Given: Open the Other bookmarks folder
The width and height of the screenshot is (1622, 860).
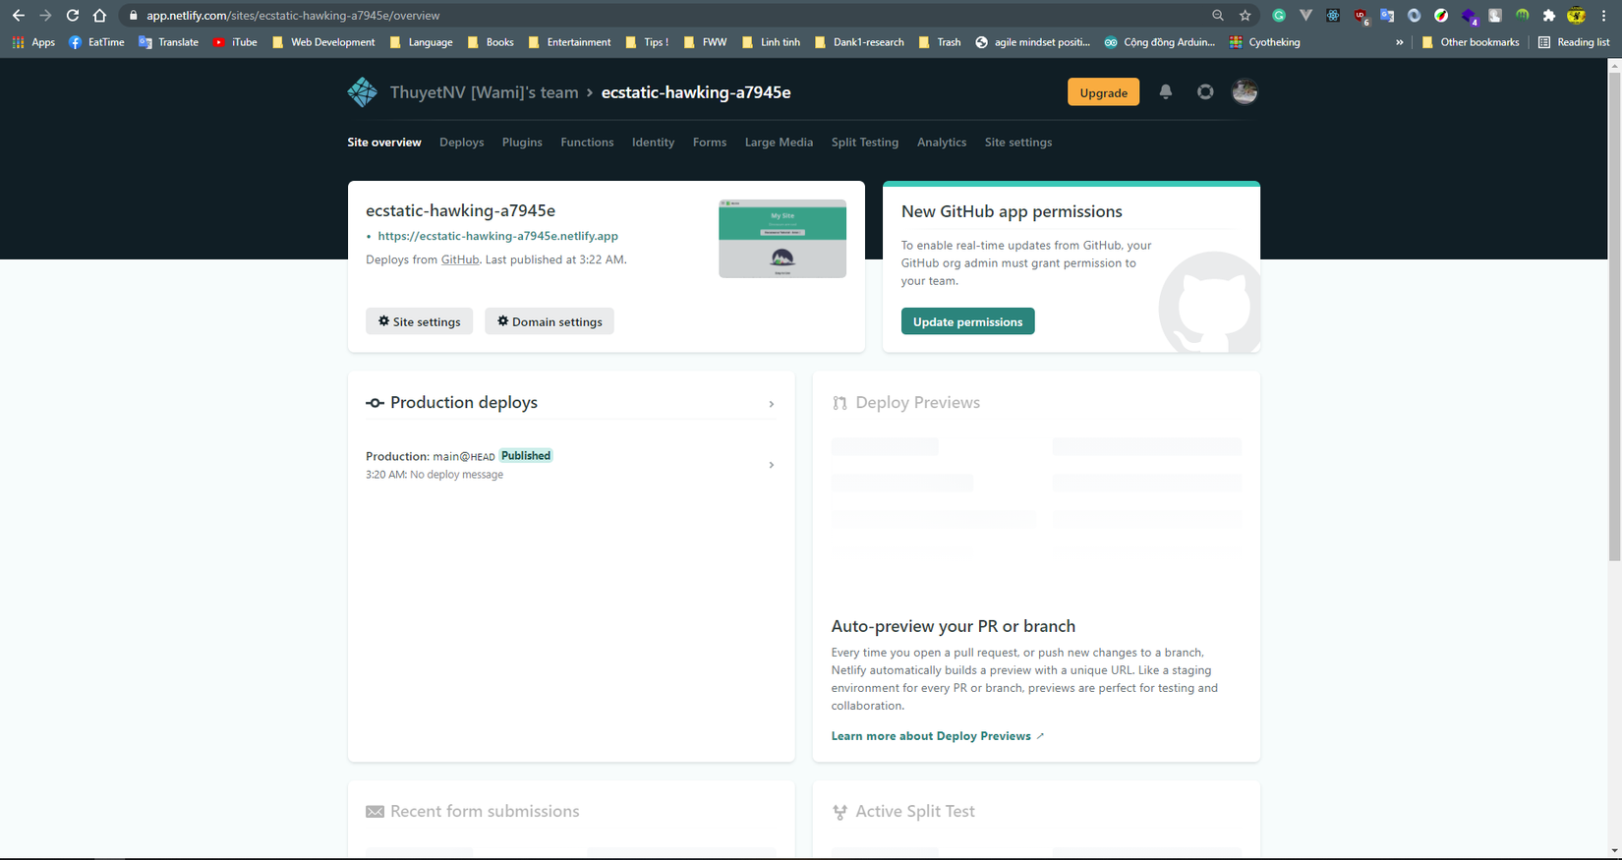Looking at the screenshot, I should 1471,42.
